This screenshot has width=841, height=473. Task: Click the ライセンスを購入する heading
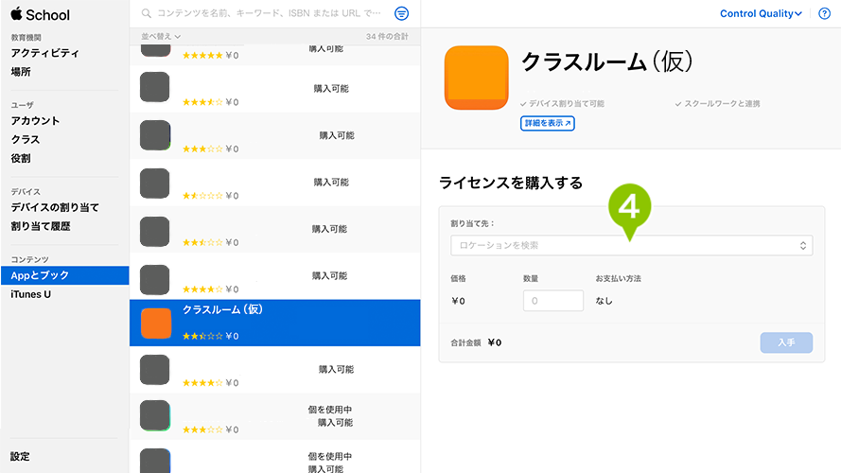(x=511, y=183)
